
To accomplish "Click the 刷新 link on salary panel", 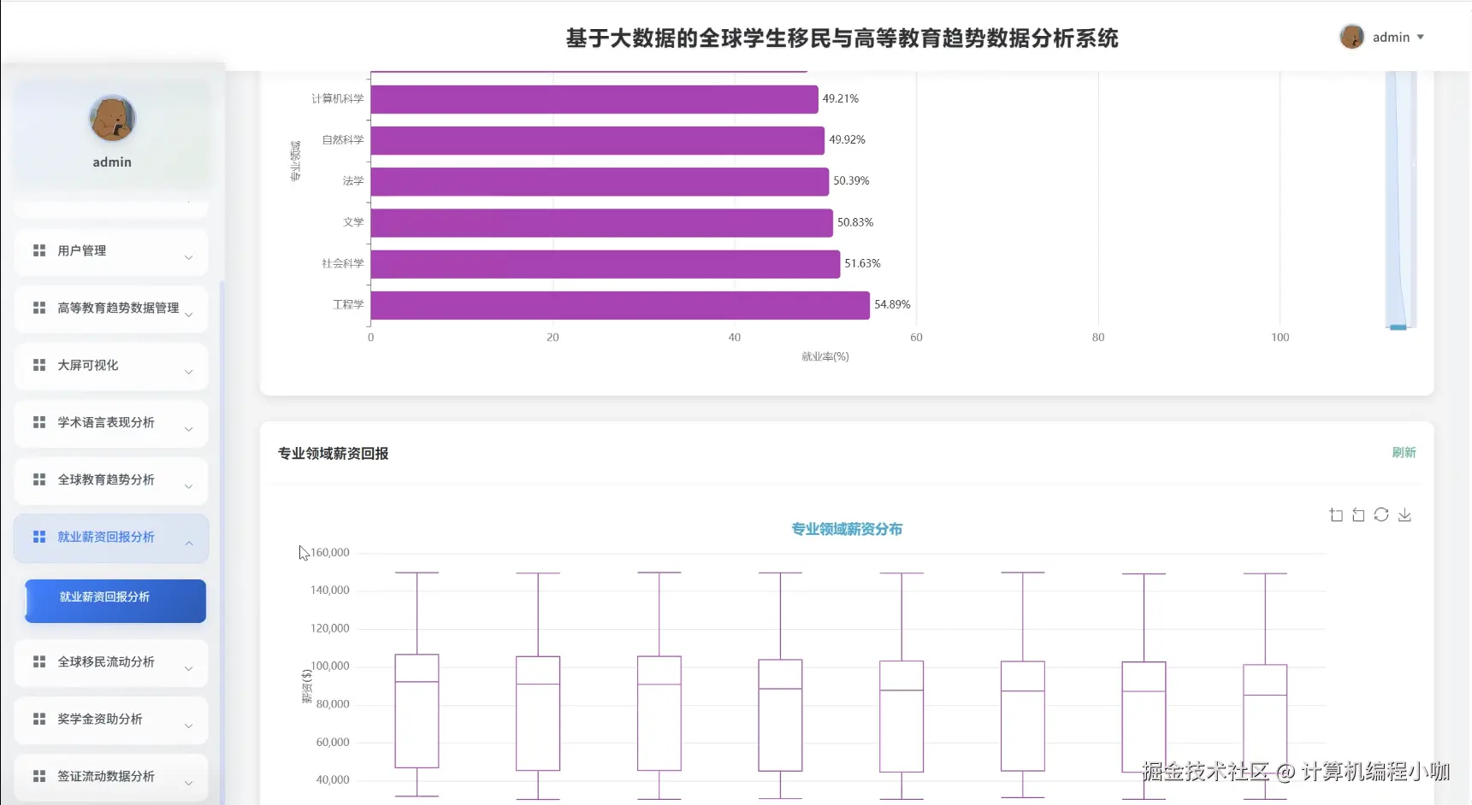I will 1404,452.
